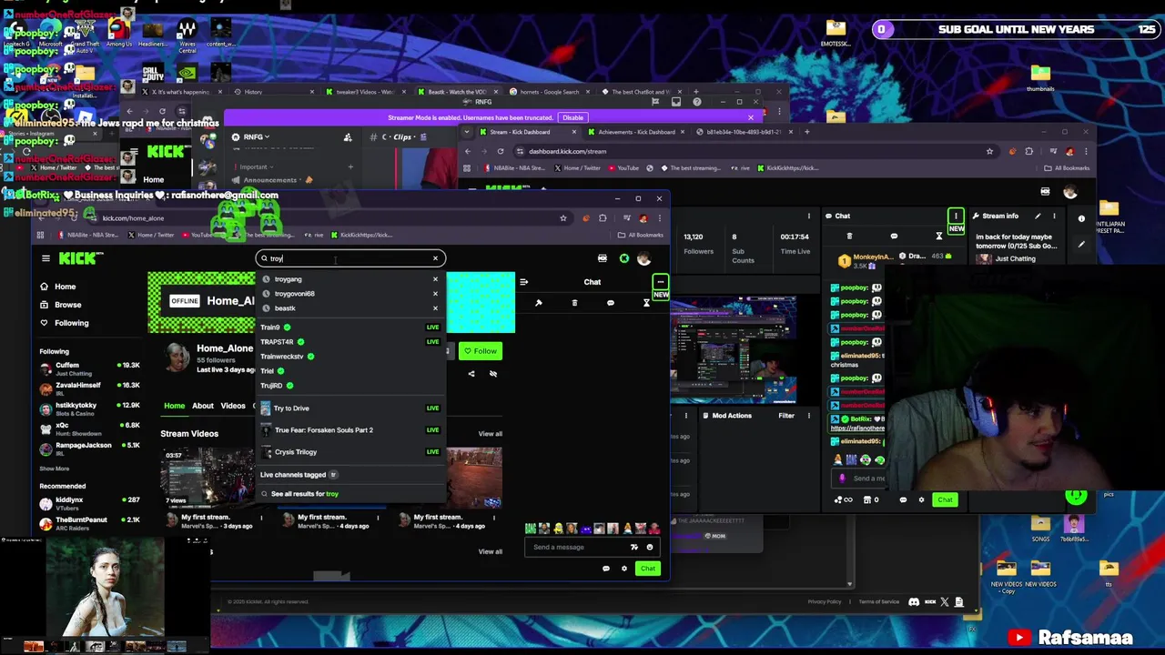
Task: Open followed channel RampageJackson
Action: point(89,448)
